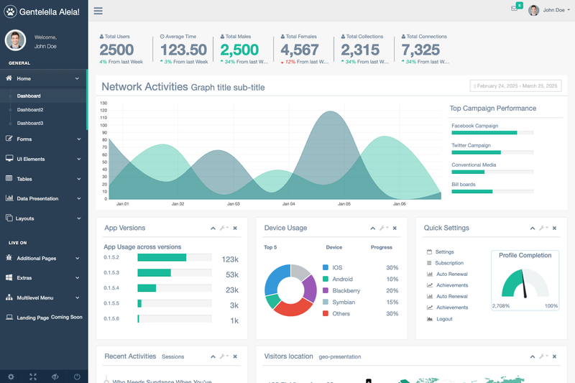The height and width of the screenshot is (383, 575).
Task: Expand the Data Presentation menu chevron
Action: 78,198
